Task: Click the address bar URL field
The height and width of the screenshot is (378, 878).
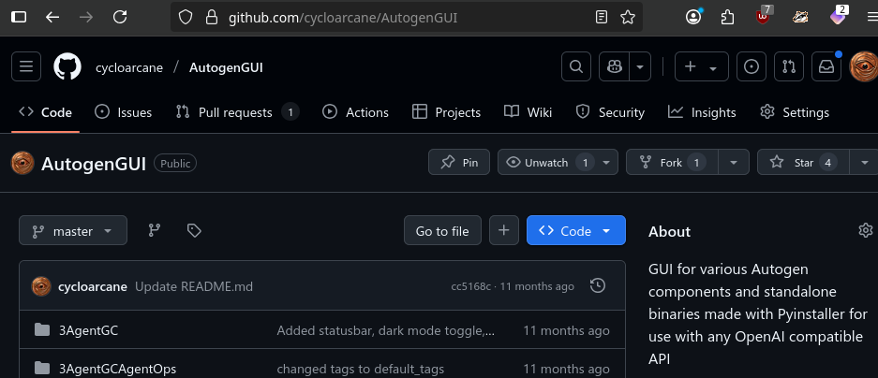Action: 407,18
